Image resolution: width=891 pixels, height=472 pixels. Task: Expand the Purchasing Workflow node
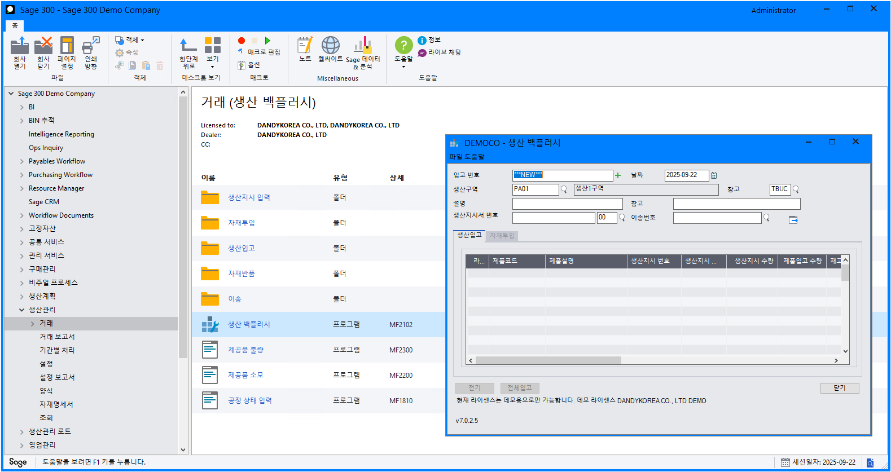(x=22, y=175)
